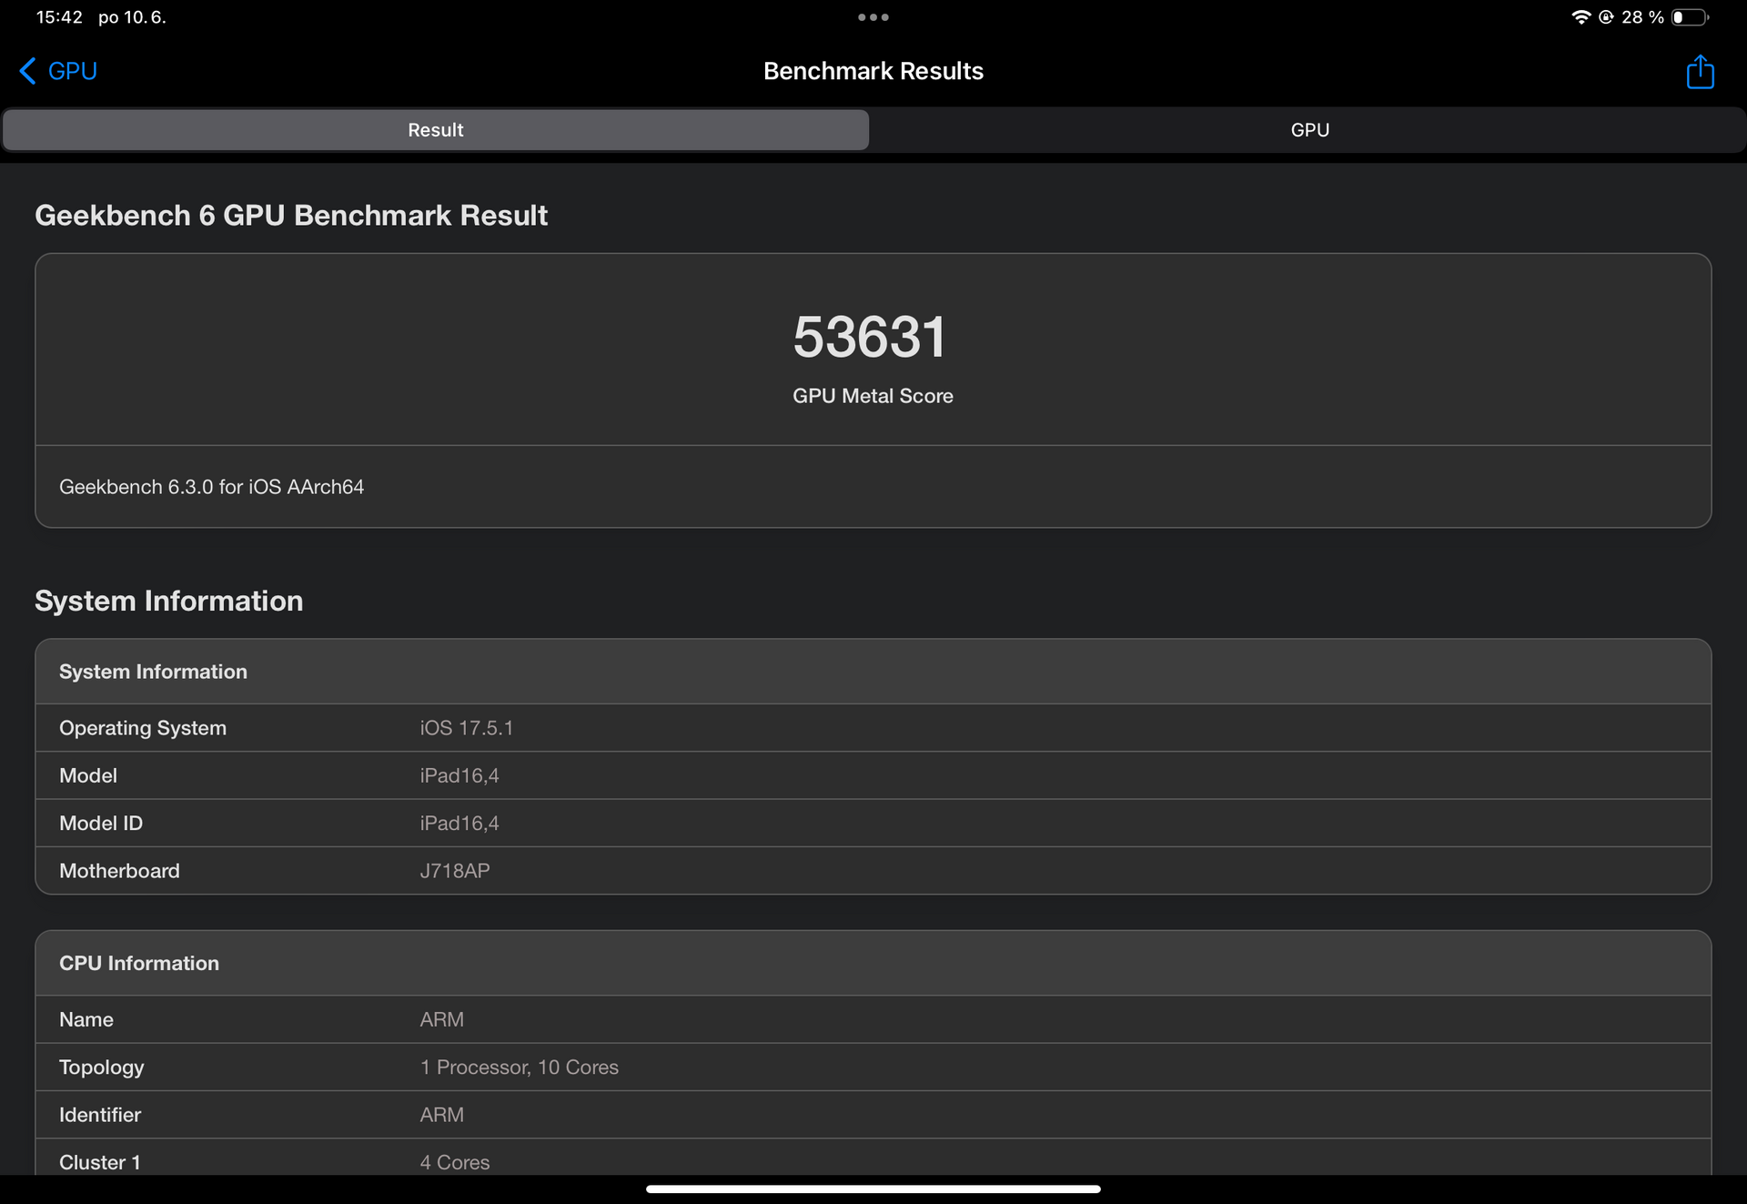Tap the 53631 GPU Metal score
Screen dimensions: 1747x1204
point(870,338)
